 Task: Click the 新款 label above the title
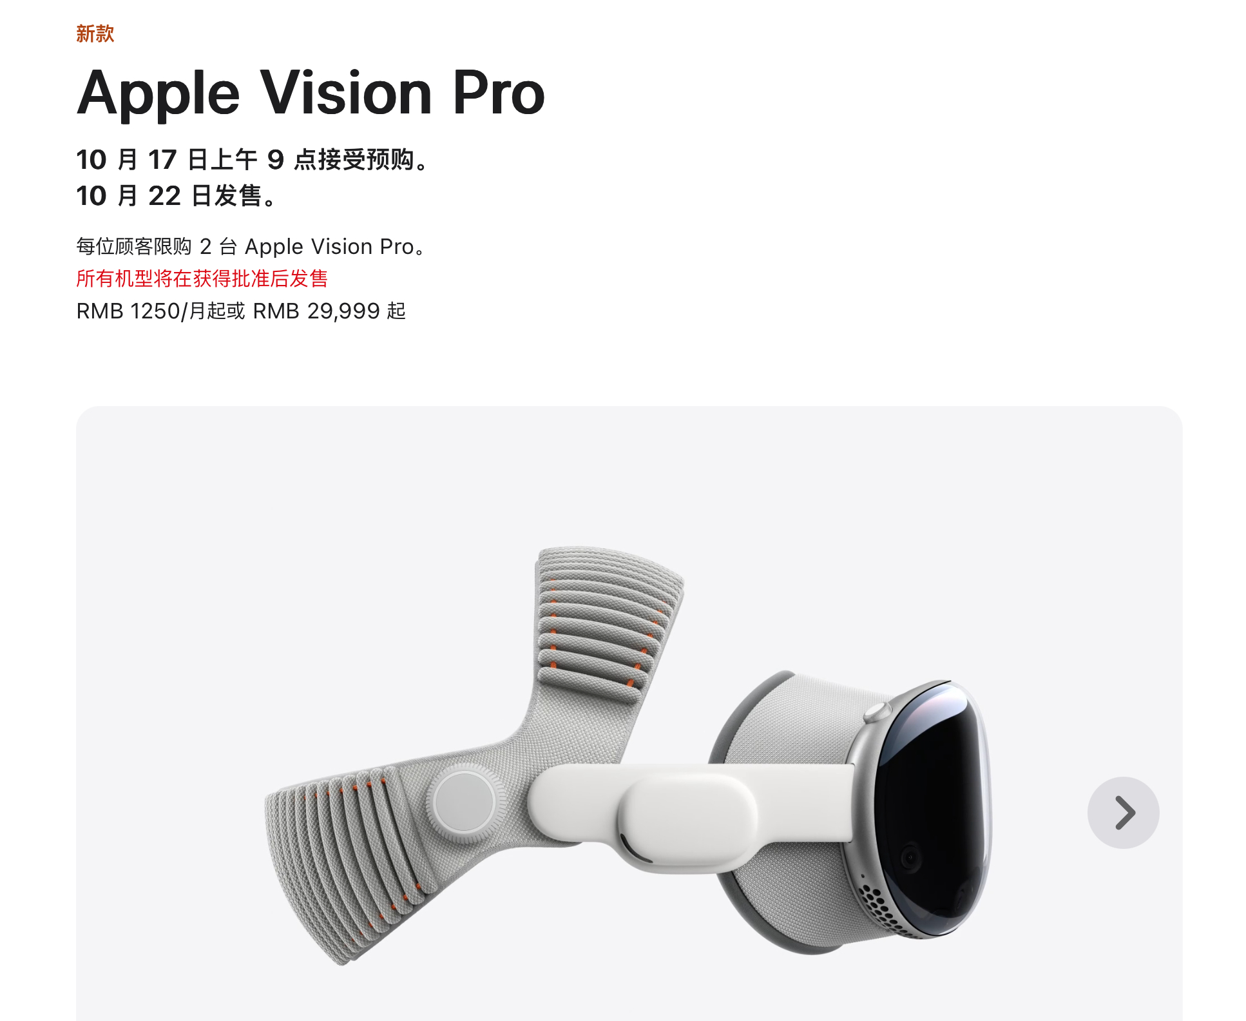pos(95,34)
